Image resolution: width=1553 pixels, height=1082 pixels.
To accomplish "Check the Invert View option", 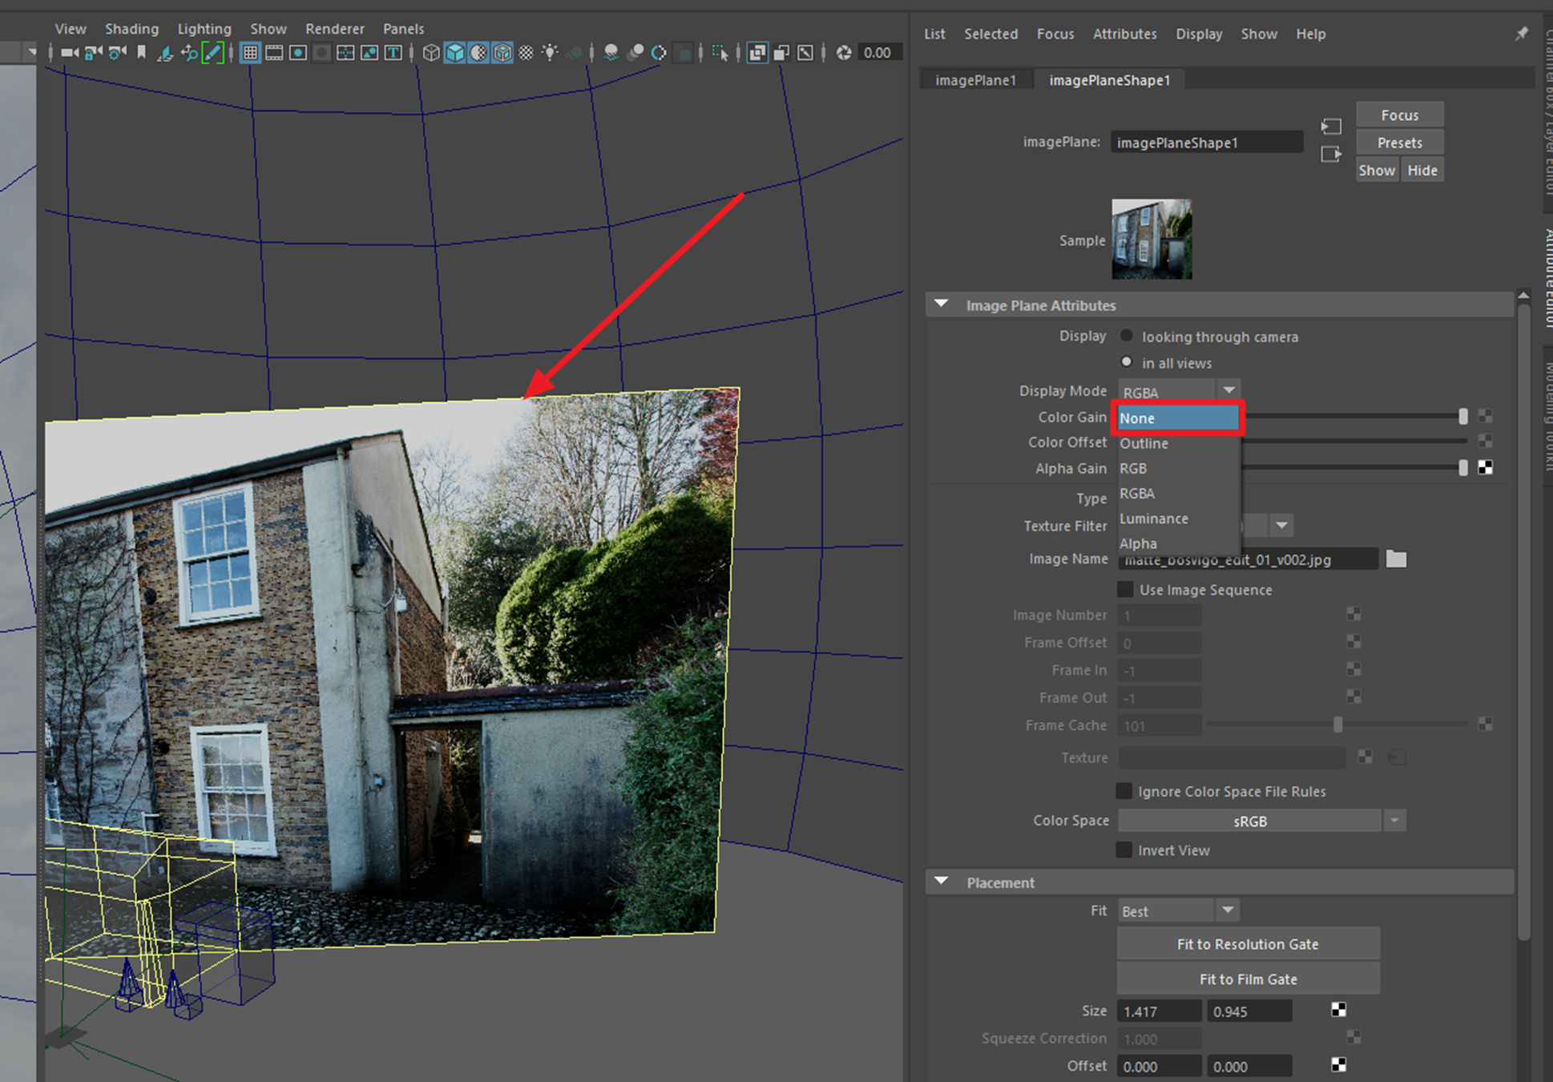I will [x=1125, y=850].
